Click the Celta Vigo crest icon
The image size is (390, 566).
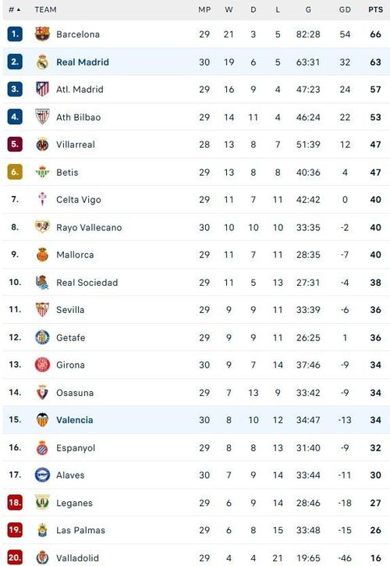tap(42, 199)
